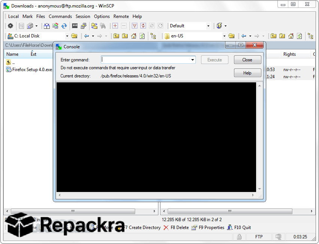
Task: Click the blue Synchronize arrows icon
Action: [64, 26]
